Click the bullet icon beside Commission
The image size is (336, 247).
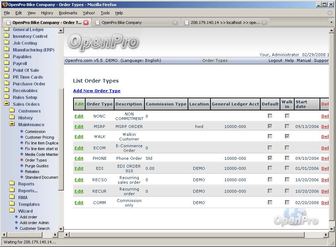click(x=22, y=132)
